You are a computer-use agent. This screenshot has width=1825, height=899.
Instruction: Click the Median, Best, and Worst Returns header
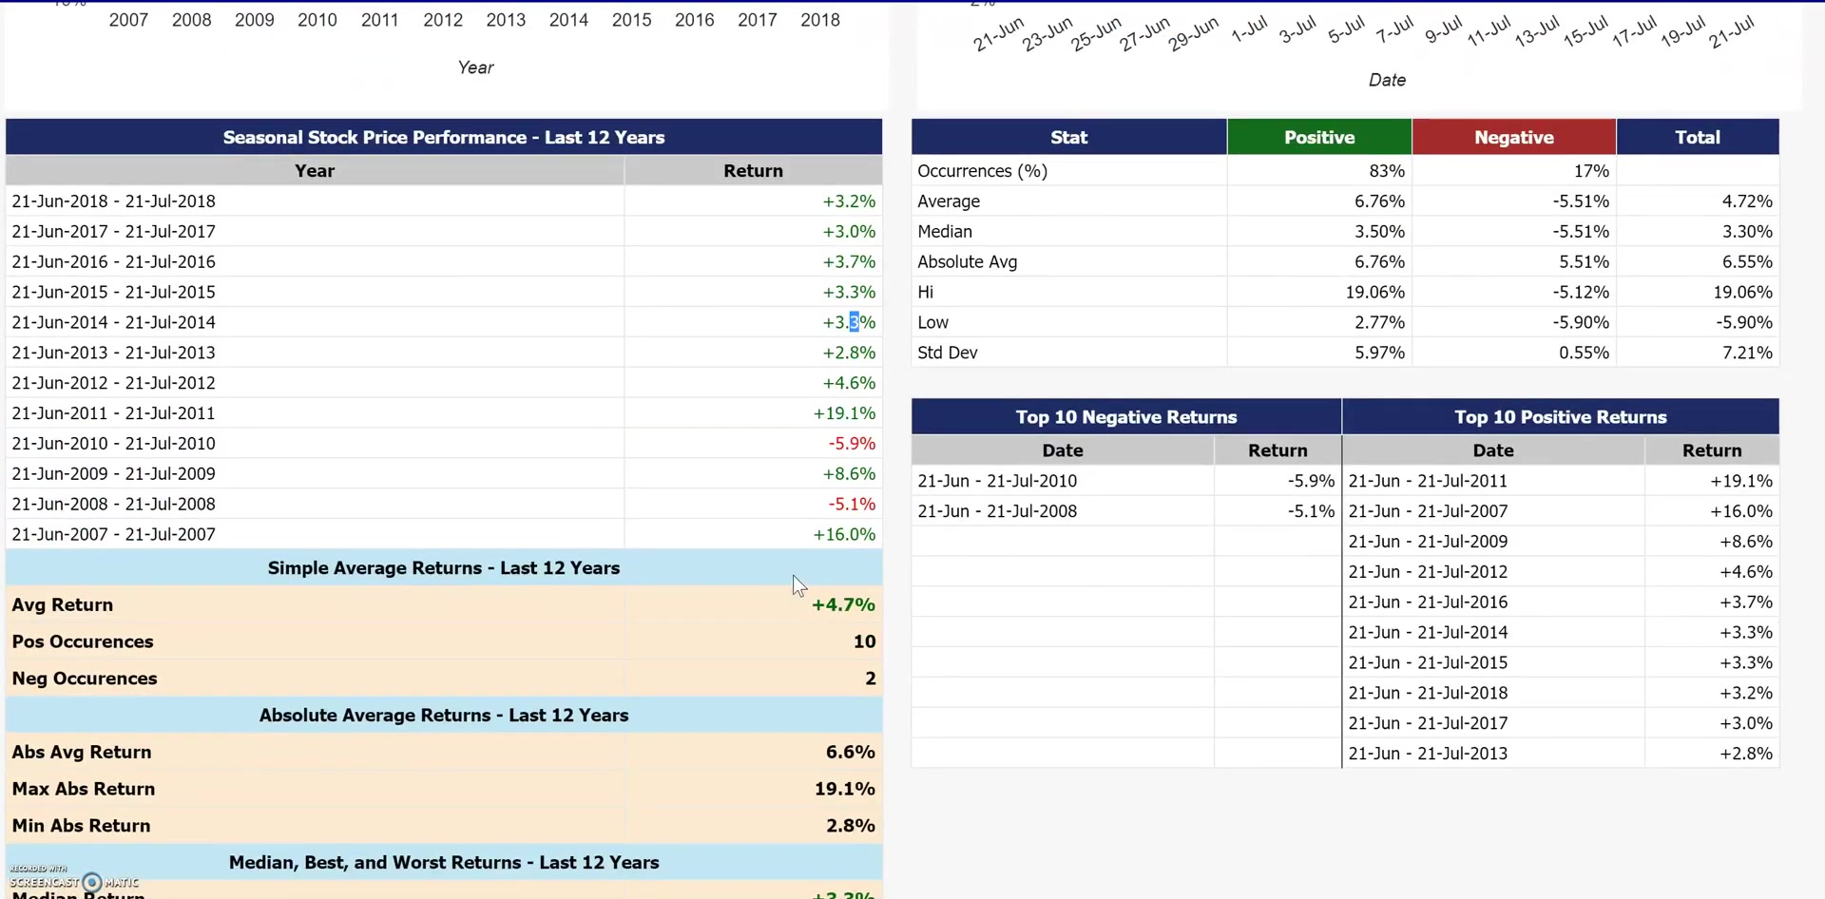[x=443, y=863]
